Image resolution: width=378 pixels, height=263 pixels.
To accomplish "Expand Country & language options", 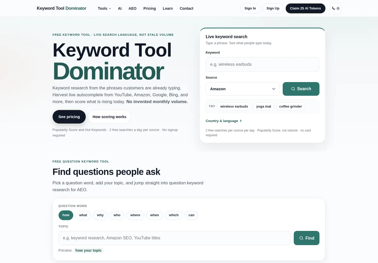I will pos(224,121).
